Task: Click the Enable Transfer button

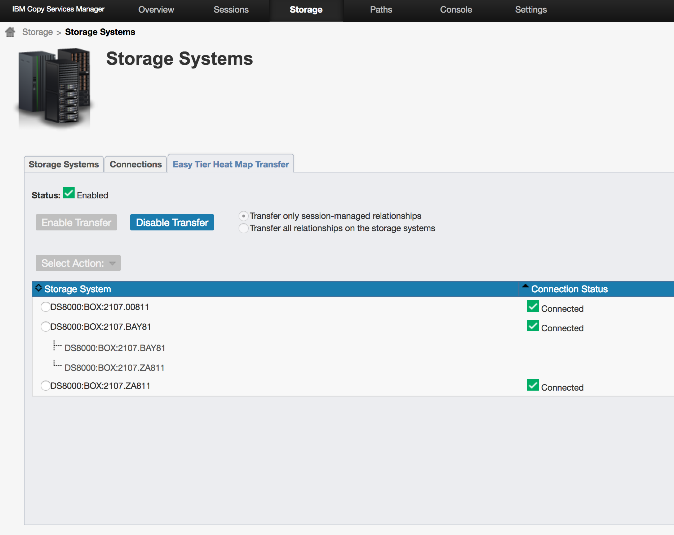Action: [76, 222]
